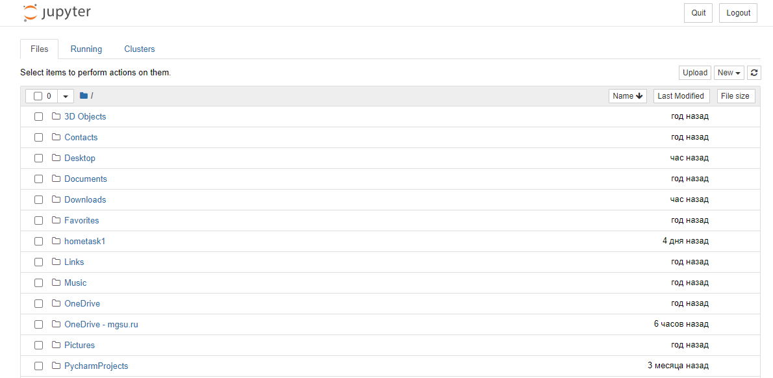Click the root directory folder icon
773x378 pixels.
(x=83, y=95)
